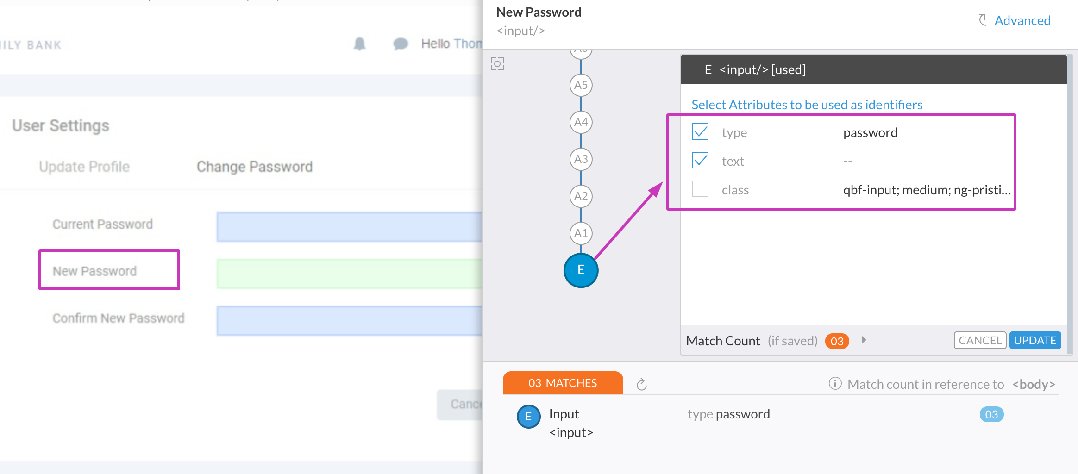Open the Advanced link

click(x=1022, y=20)
